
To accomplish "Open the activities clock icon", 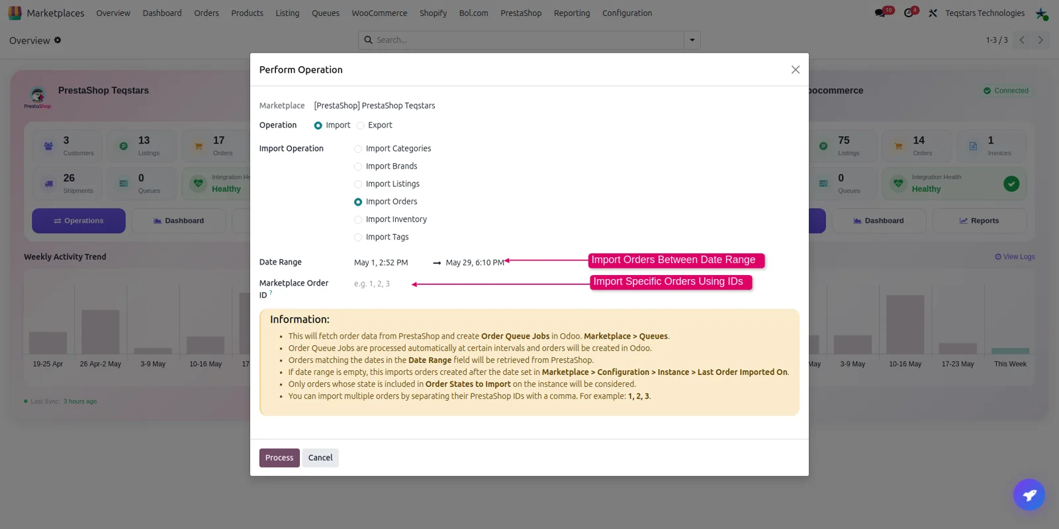I will (x=909, y=13).
